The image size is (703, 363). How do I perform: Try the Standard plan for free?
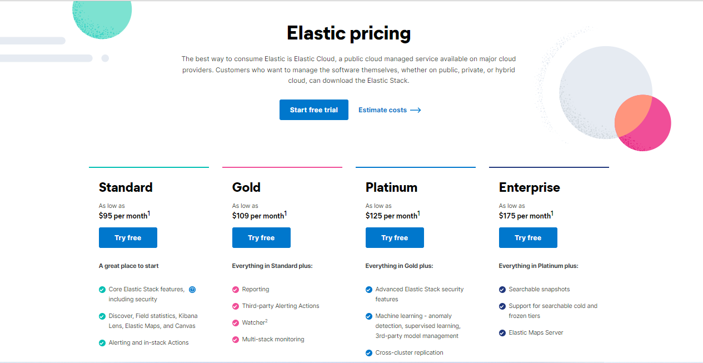(128, 238)
